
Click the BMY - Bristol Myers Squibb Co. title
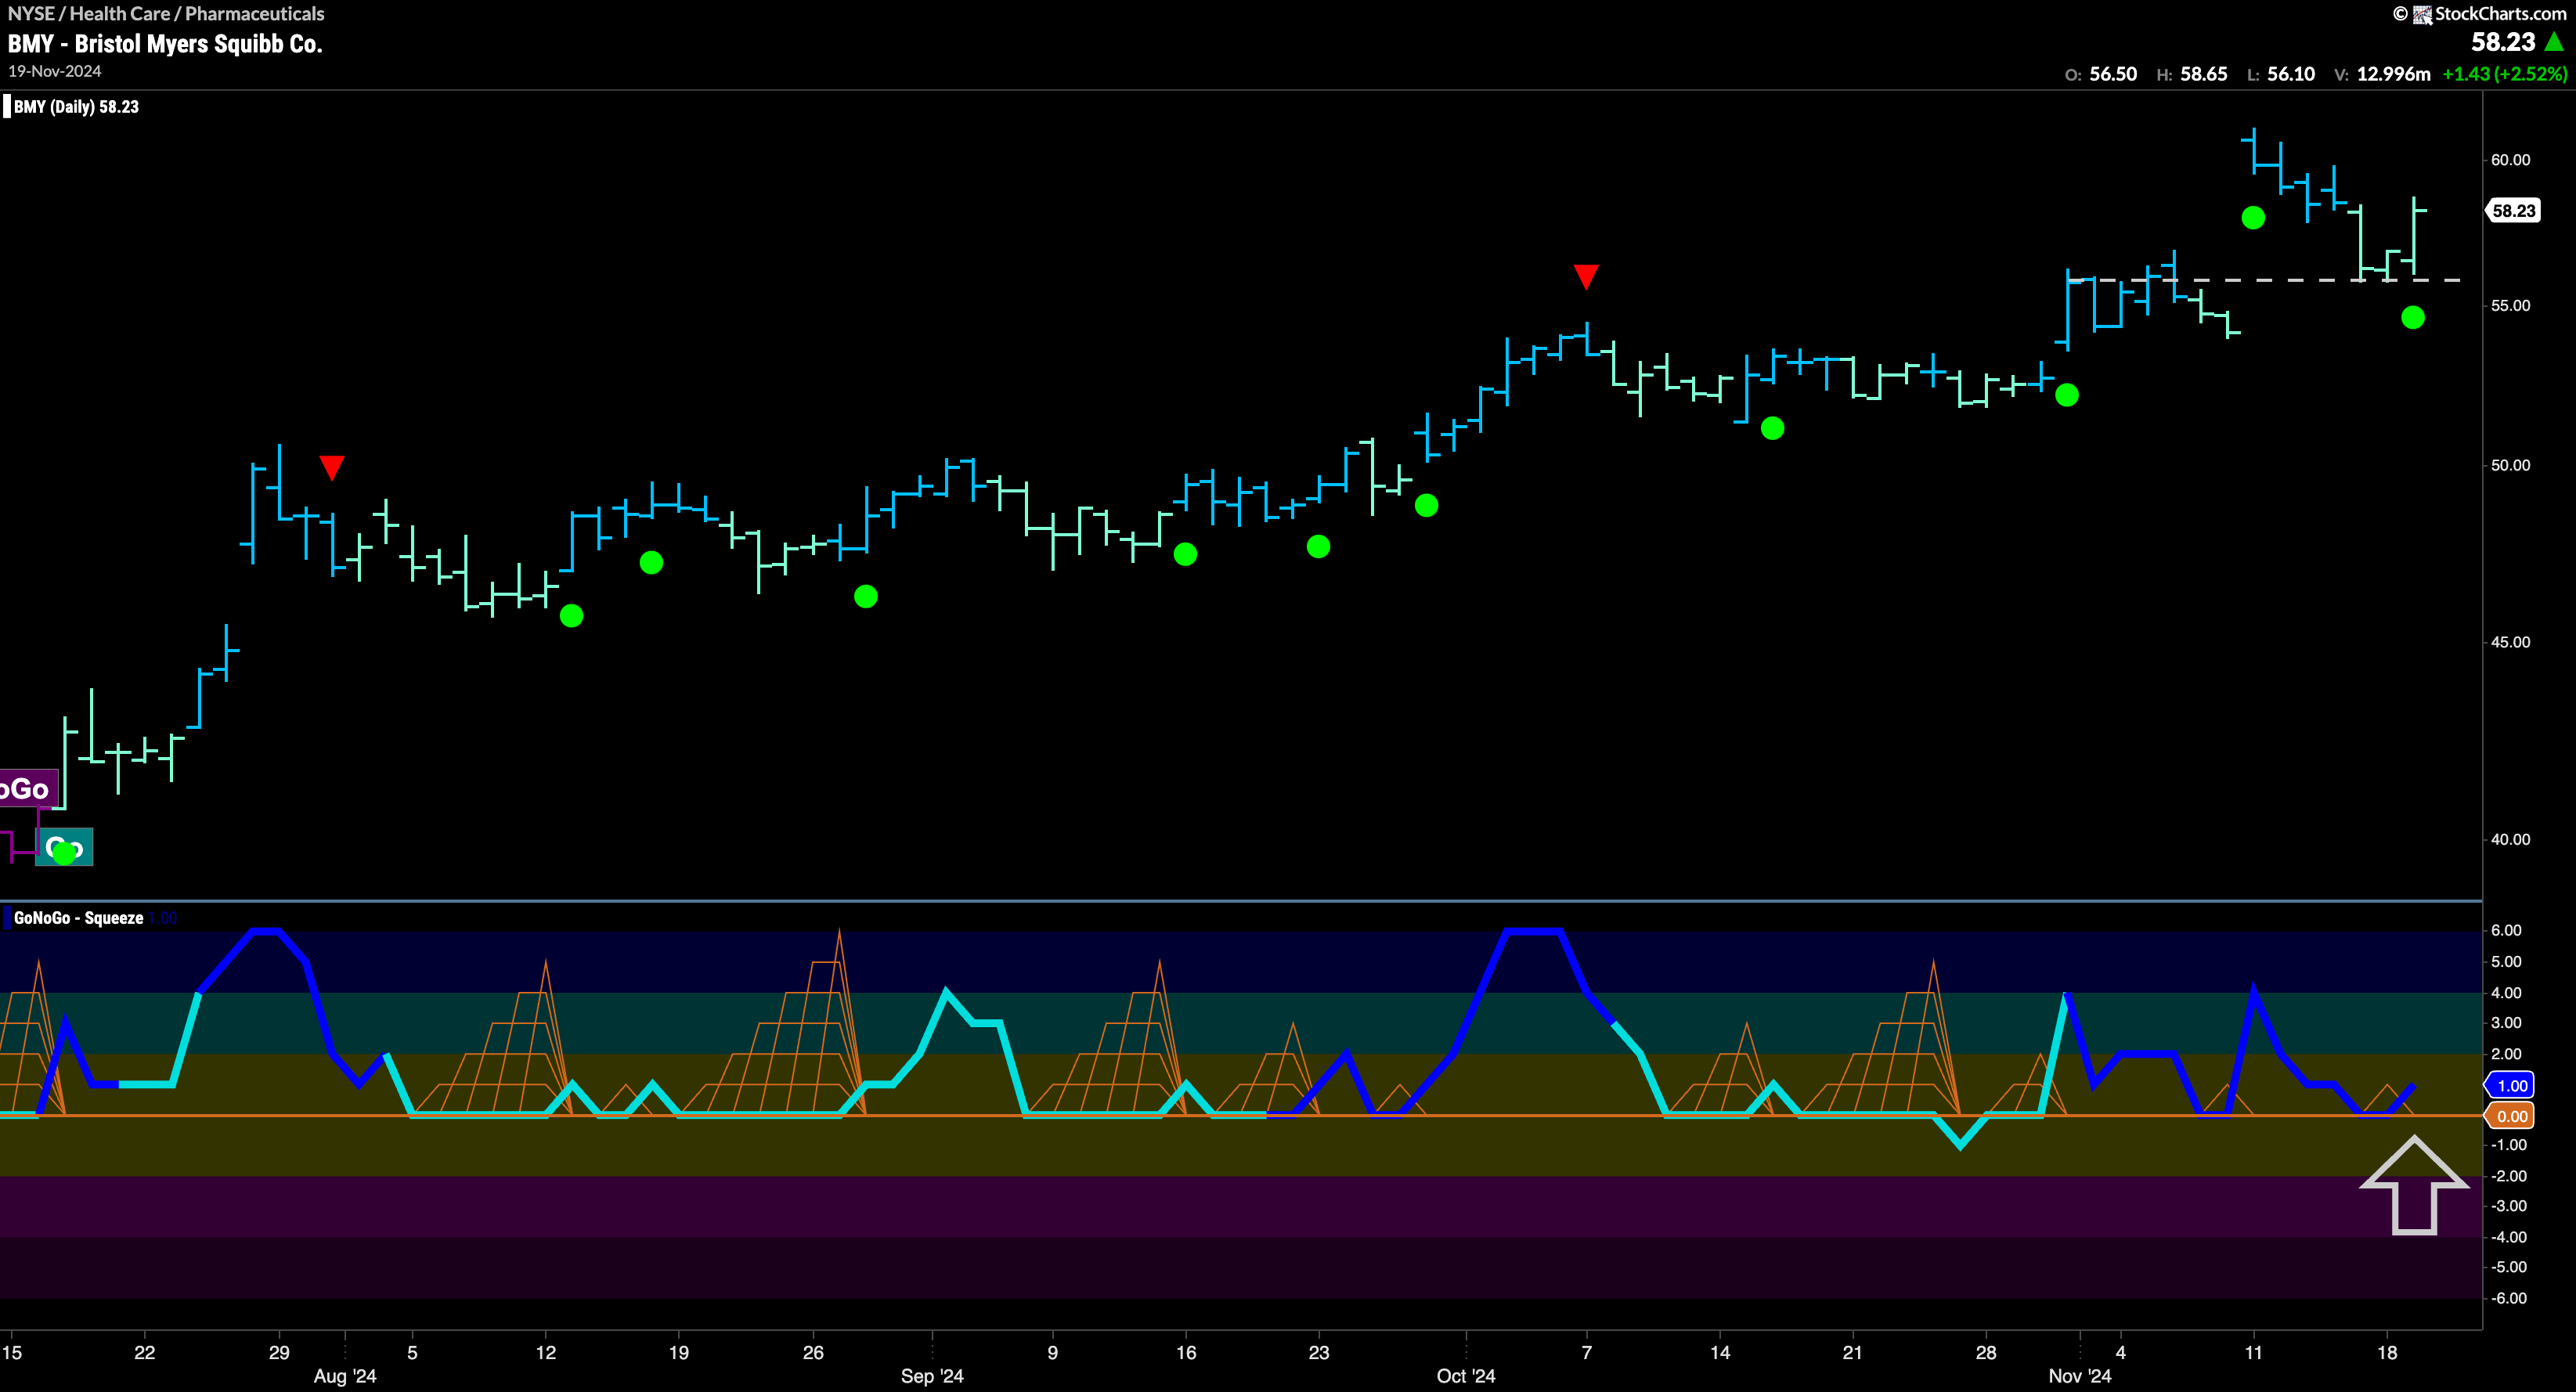165,44
